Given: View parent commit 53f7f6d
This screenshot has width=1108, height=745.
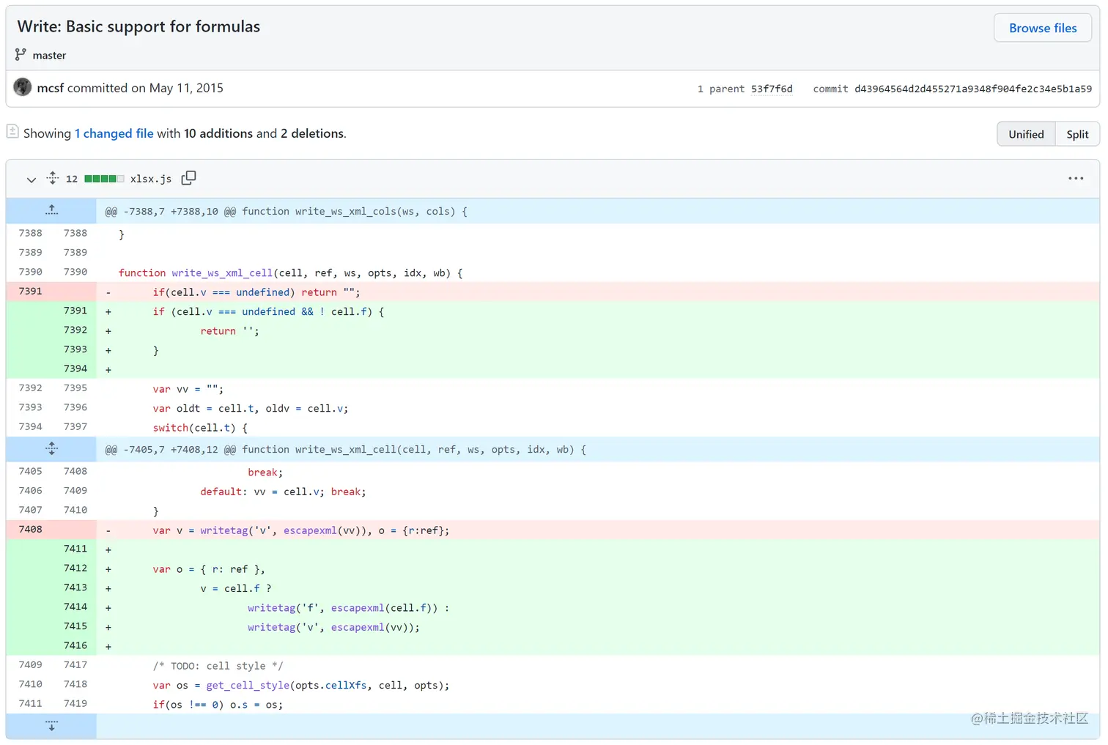Looking at the screenshot, I should 772,89.
